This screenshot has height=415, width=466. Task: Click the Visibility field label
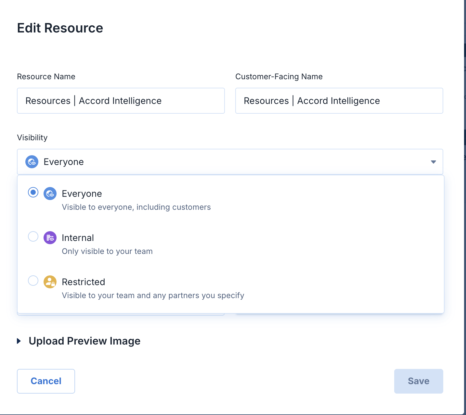tap(32, 138)
